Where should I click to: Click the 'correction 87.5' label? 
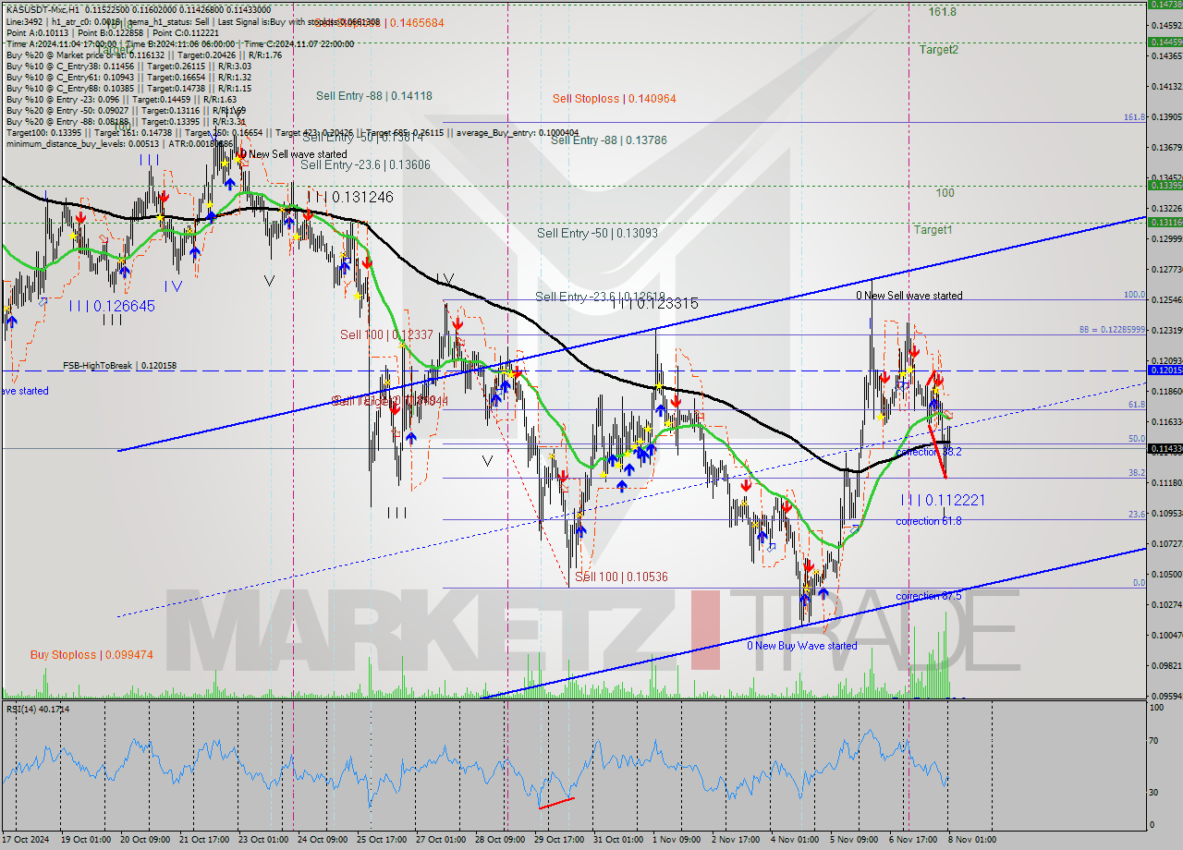(x=929, y=596)
